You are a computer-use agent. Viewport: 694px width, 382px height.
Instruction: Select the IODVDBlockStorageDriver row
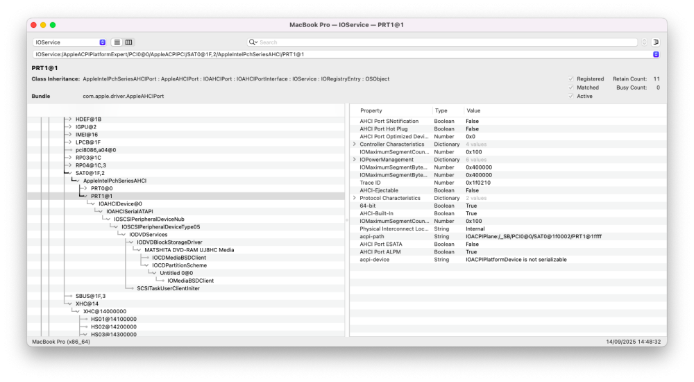click(186, 242)
